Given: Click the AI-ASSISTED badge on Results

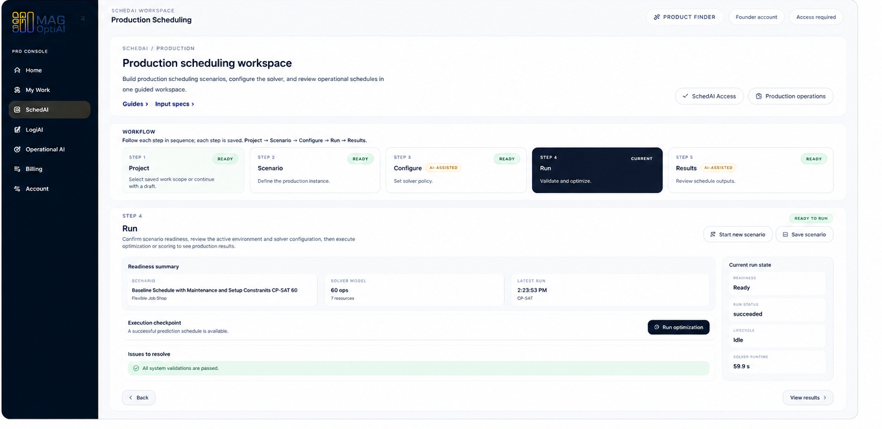Looking at the screenshot, I should point(718,168).
